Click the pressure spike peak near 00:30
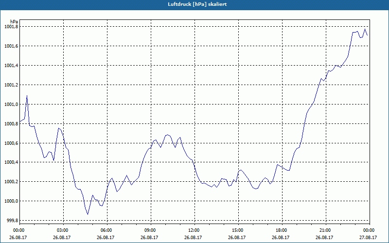This screenshot has height=243, width=389. click(x=27, y=95)
